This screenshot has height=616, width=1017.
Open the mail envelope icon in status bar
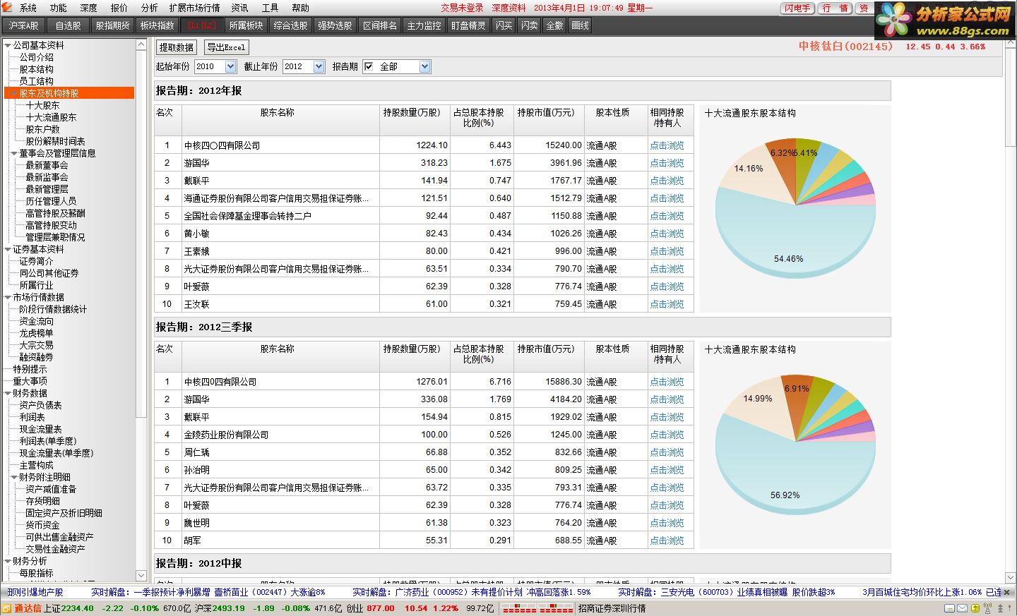tap(962, 608)
